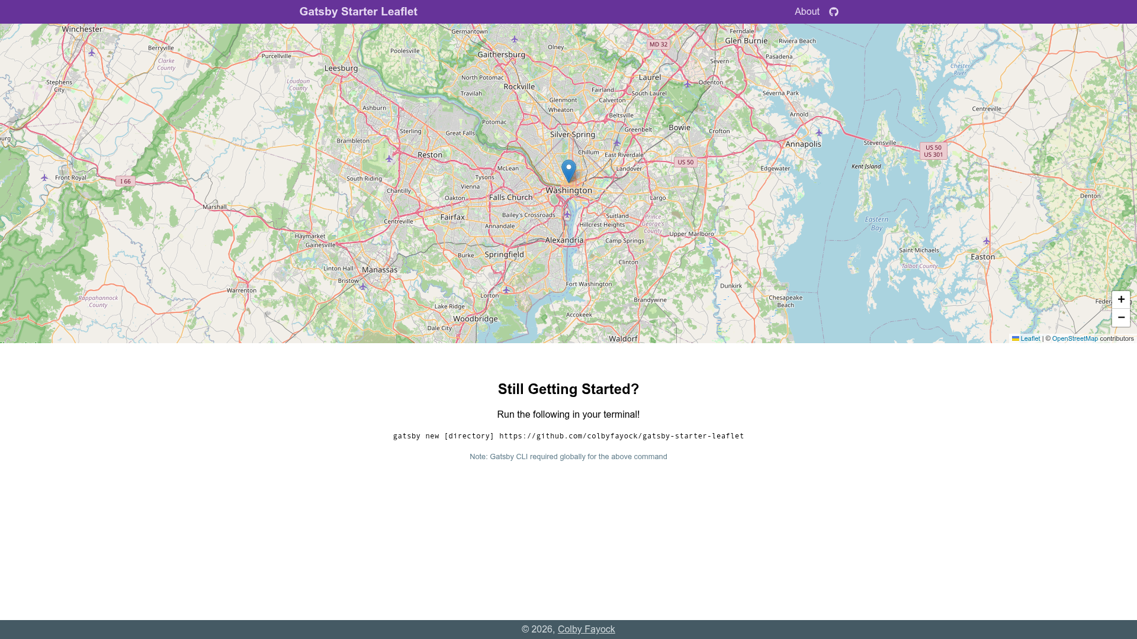
Task: Click the Manassas label on the map
Action: [x=380, y=270]
